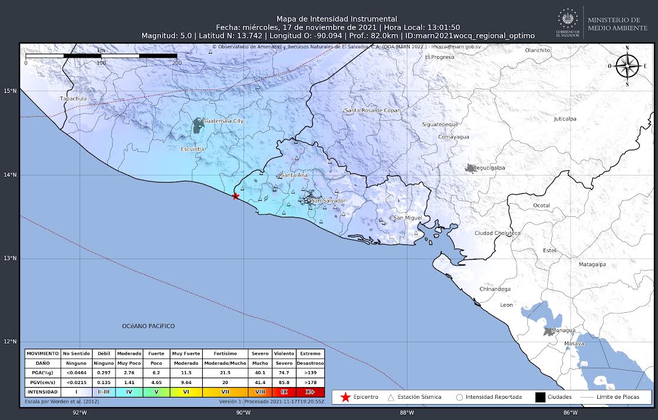Click the kilometer scale bar

click(101, 55)
